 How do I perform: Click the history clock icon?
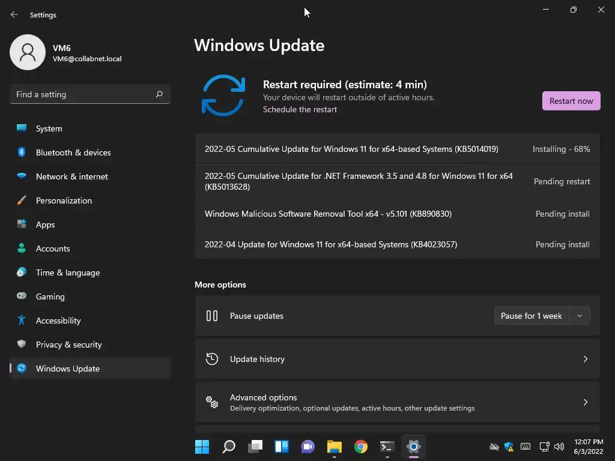pyautogui.click(x=212, y=359)
